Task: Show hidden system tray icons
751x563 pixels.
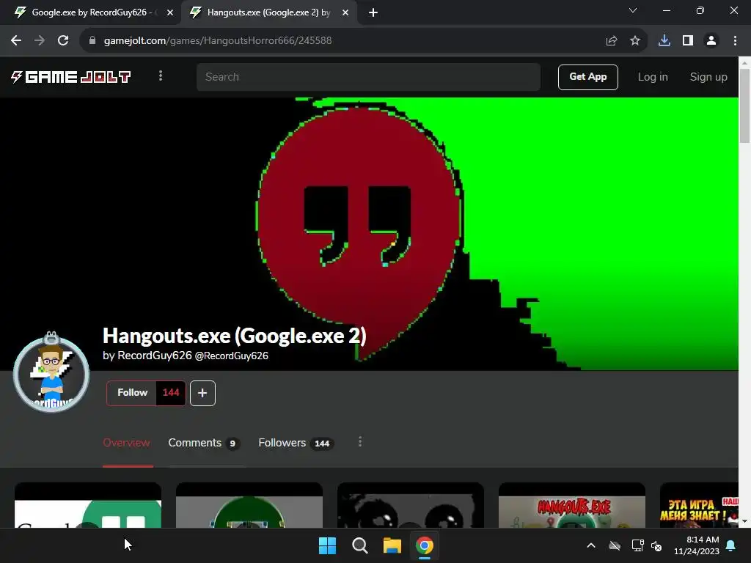Action: tap(591, 545)
